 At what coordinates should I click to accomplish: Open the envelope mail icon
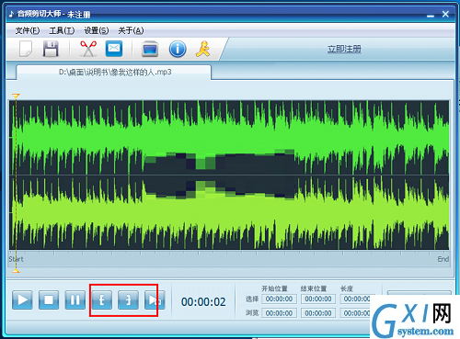point(114,49)
